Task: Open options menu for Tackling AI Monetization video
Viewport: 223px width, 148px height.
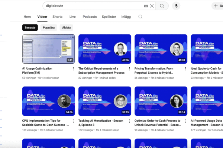Action: point(129,121)
